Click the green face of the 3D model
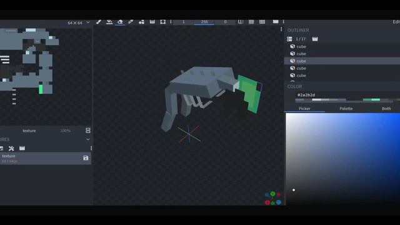The width and height of the screenshot is (400, 225). [x=250, y=94]
